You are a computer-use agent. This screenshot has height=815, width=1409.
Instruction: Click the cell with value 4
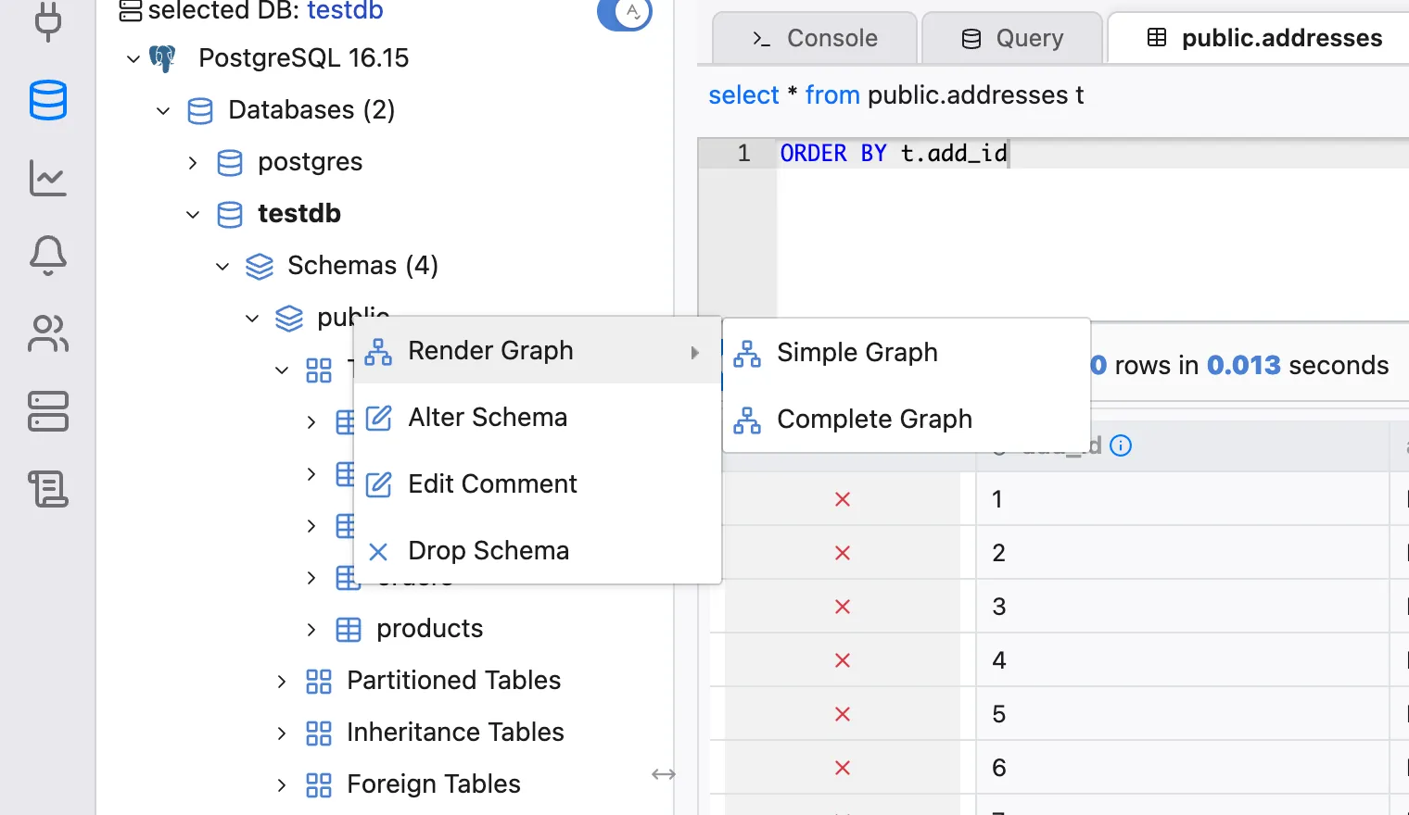[1183, 660]
